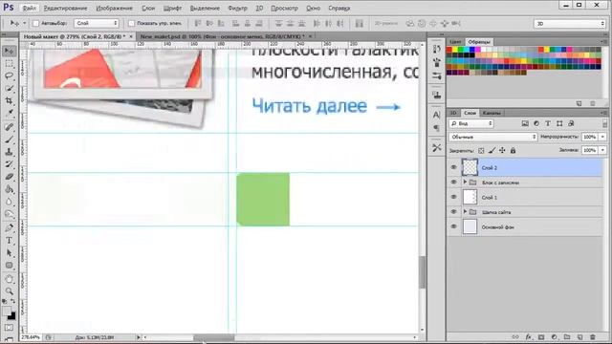This screenshot has height=344, width=612.
Task: Click the foreground color swatch in the toolbox
Action: (x=7, y=311)
